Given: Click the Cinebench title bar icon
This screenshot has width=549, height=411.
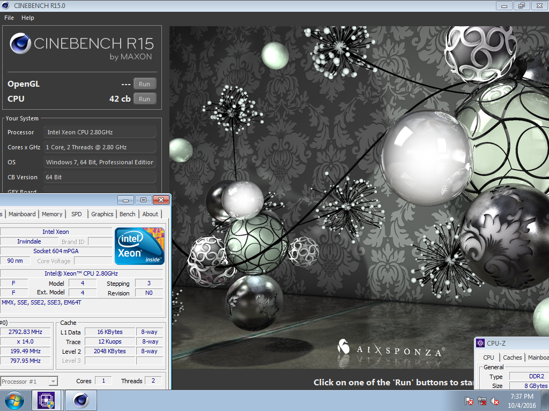Looking at the screenshot, I should coord(6,5).
